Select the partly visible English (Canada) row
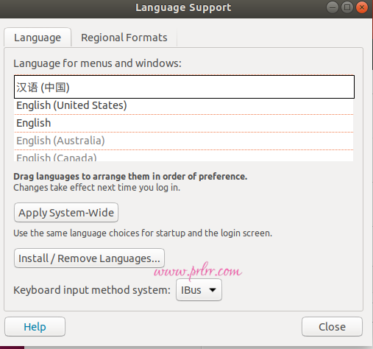 (184, 156)
